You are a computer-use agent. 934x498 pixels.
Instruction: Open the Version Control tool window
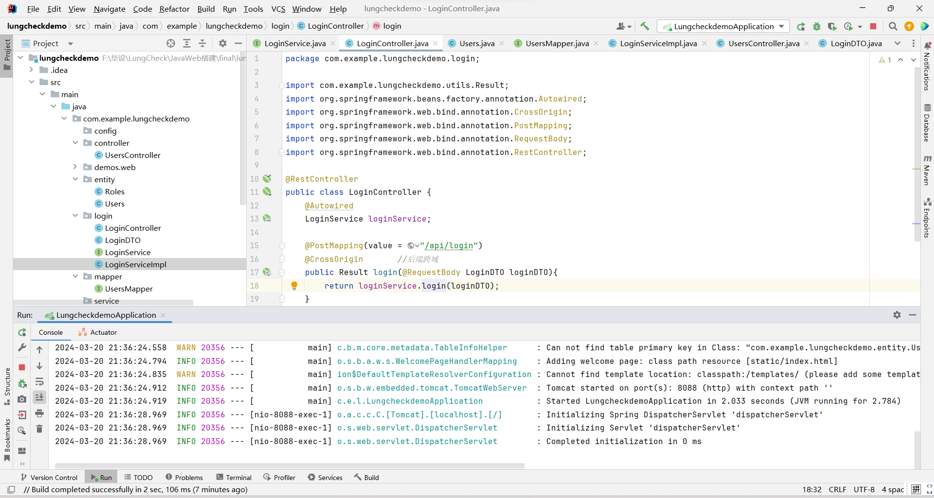[49, 478]
